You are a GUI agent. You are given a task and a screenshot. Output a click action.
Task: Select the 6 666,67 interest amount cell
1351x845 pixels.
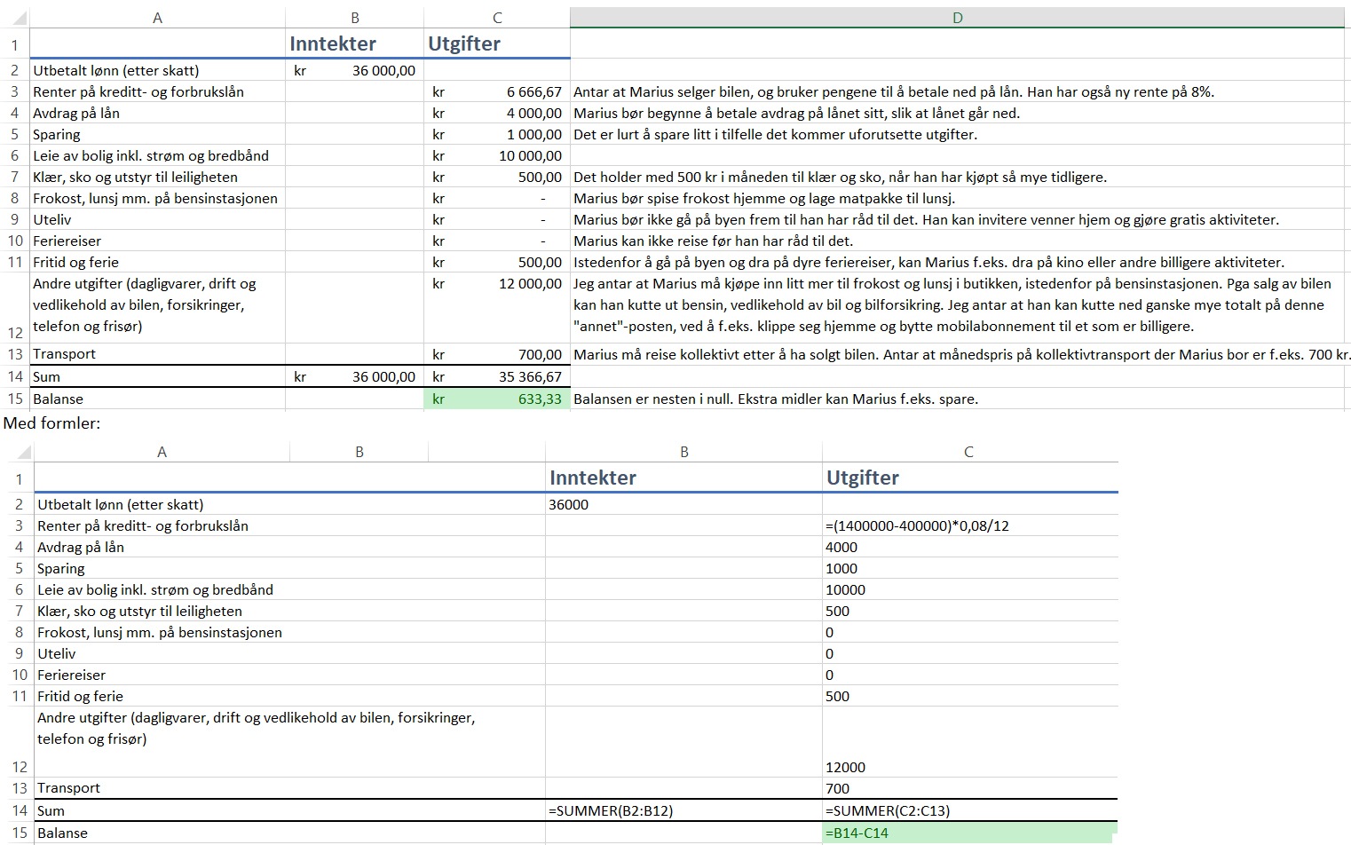coord(497,91)
